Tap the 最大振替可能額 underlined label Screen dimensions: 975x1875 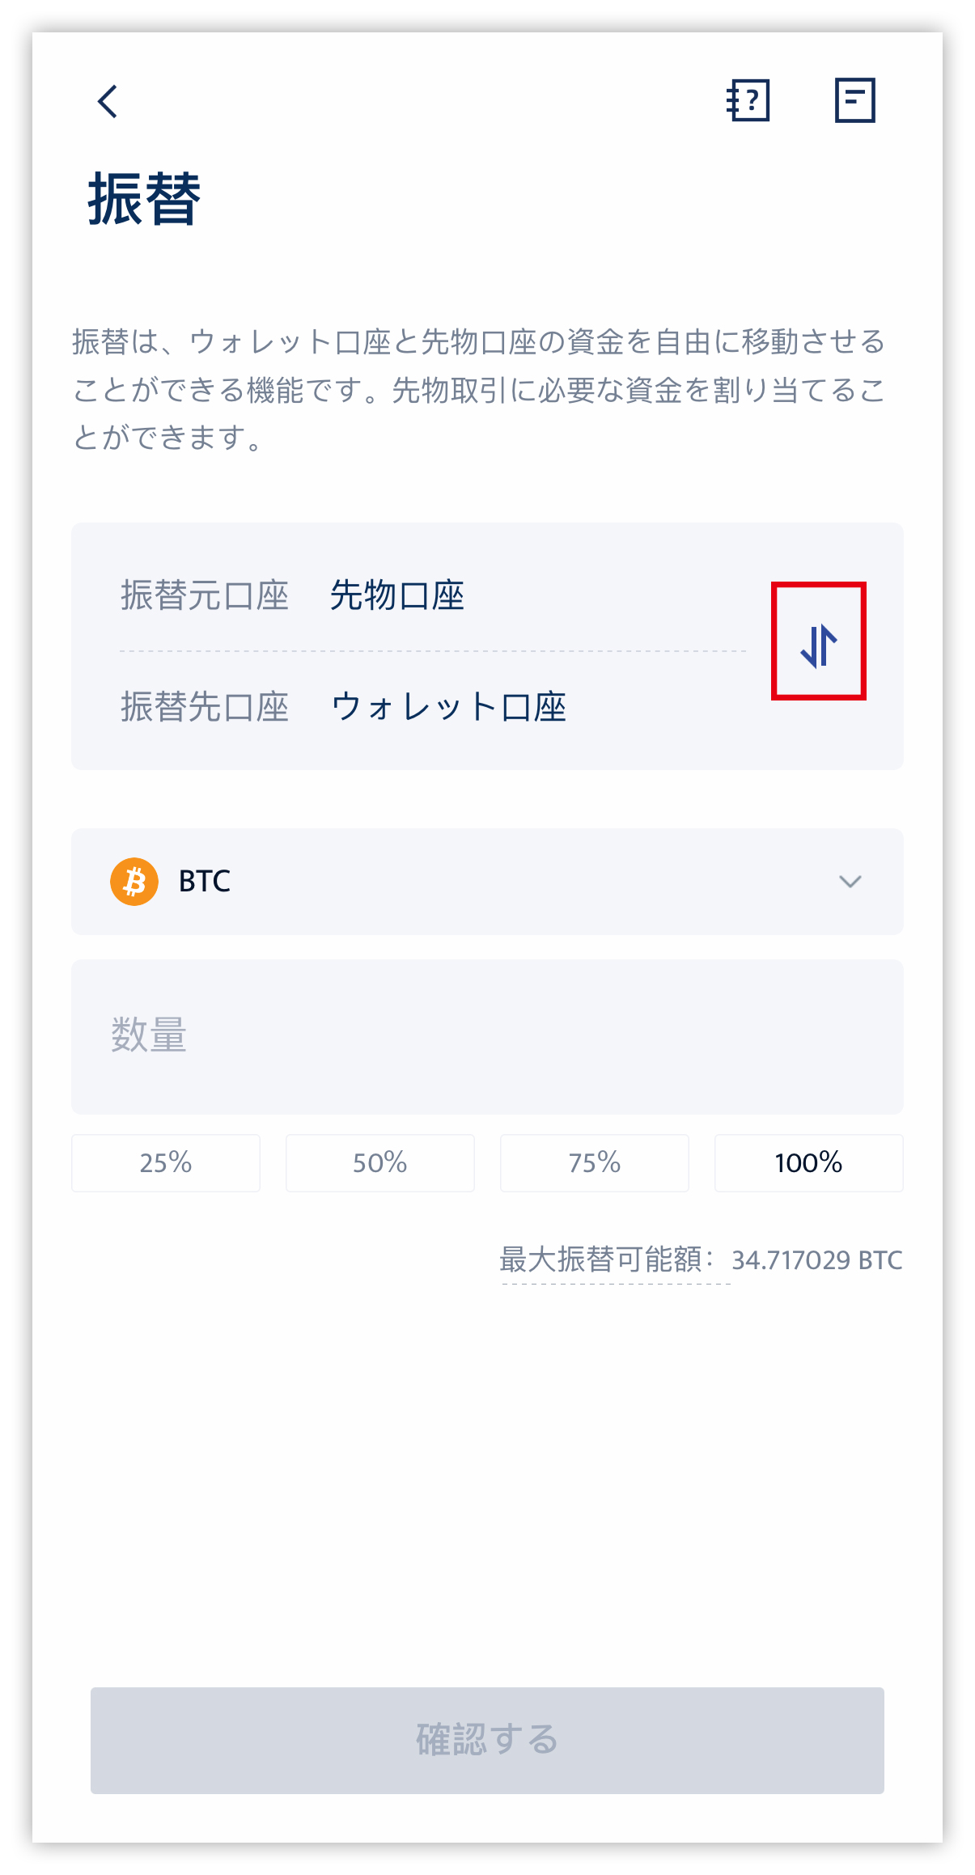click(608, 1259)
